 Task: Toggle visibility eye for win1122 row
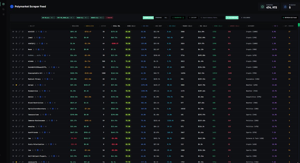click(x=13, y=32)
